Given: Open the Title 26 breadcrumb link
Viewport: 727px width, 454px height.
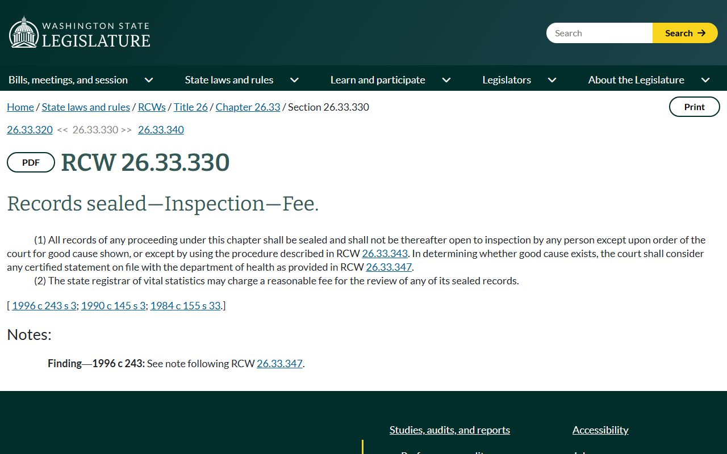Looking at the screenshot, I should (191, 107).
